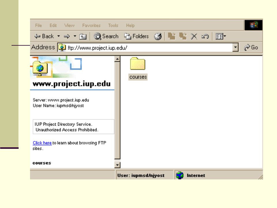Screen dimensions: 277x208
Task: Click the Back arrow button
Action: 44,36
